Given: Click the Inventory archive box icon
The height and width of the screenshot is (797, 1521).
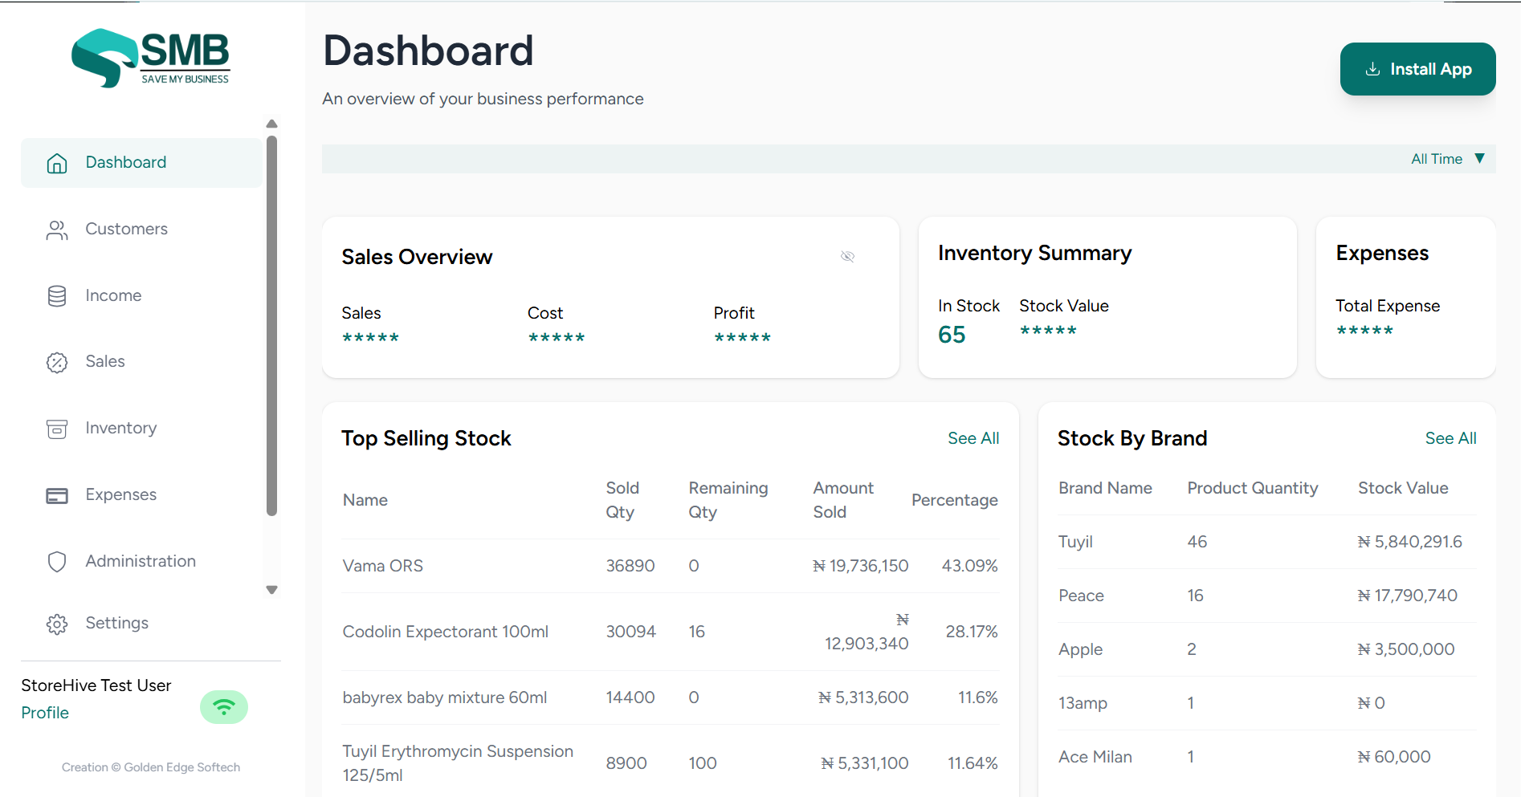Looking at the screenshot, I should (57, 429).
